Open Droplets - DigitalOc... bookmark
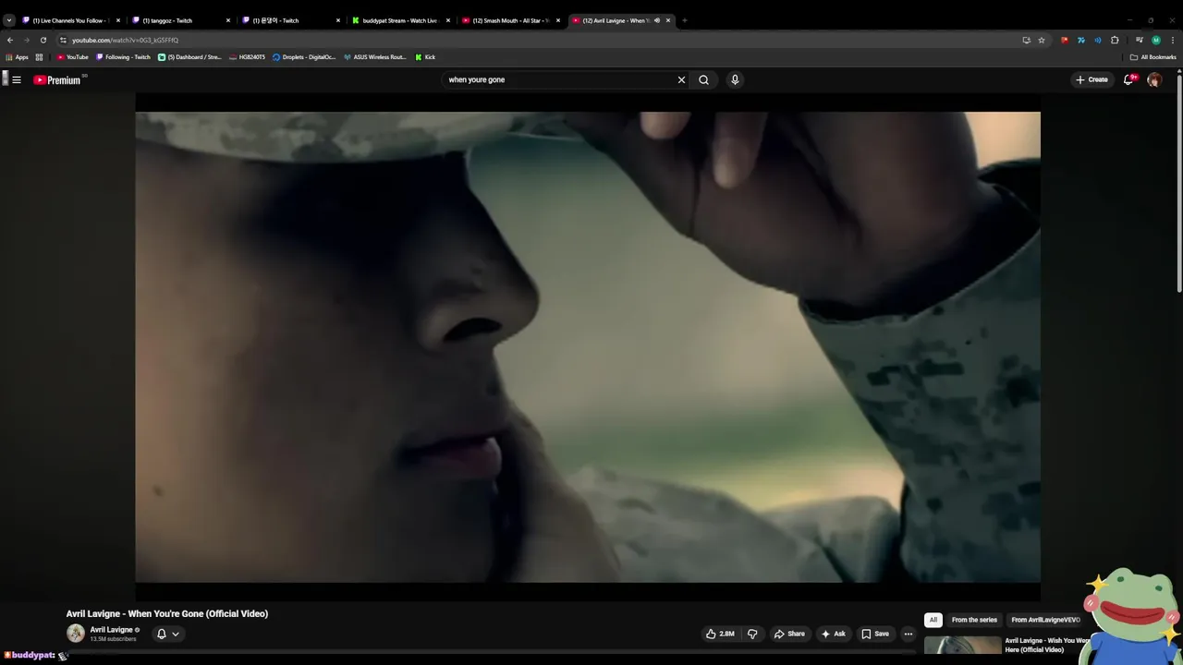This screenshot has height=665, width=1183. pos(304,57)
